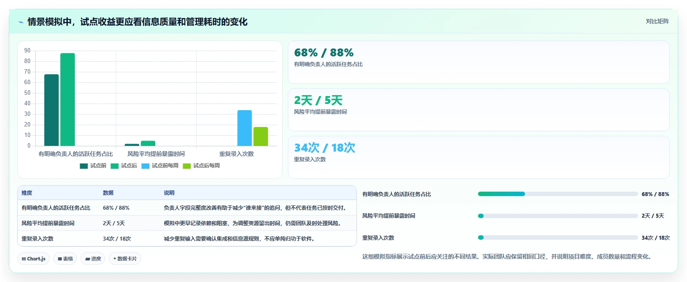
Task: Click the lightning icon before the title
Action: pyautogui.click(x=21, y=22)
